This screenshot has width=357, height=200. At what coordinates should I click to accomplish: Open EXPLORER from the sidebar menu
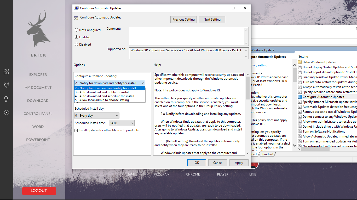pos(38,74)
